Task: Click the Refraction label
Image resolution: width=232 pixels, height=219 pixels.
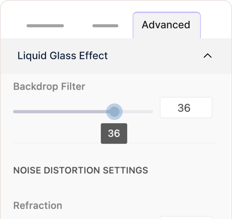Action: [x=38, y=205]
